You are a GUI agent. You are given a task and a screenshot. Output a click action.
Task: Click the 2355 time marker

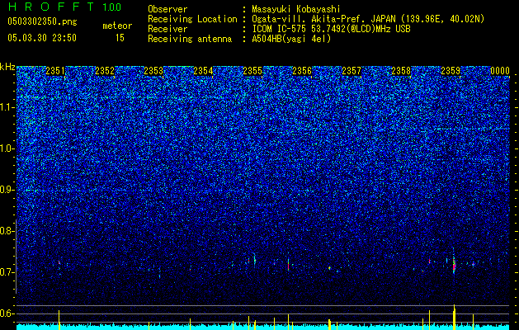point(252,71)
